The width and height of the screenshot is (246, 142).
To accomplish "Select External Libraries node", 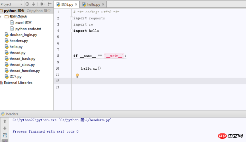I will click(18, 83).
